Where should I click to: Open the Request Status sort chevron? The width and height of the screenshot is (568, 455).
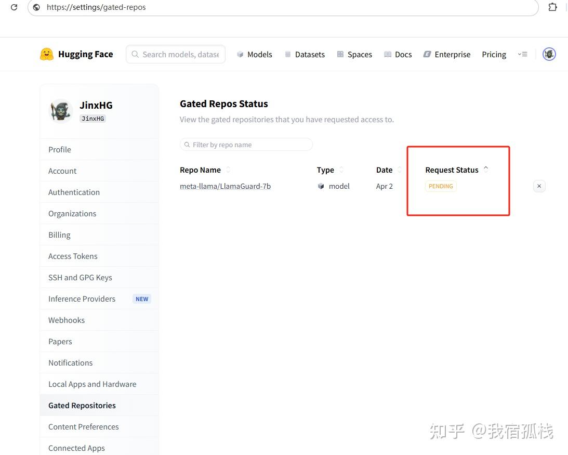[x=486, y=167]
